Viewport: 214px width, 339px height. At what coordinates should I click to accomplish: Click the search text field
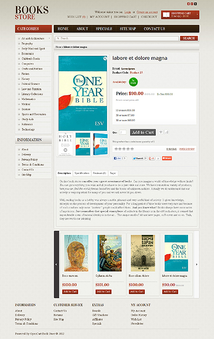click(x=117, y=38)
